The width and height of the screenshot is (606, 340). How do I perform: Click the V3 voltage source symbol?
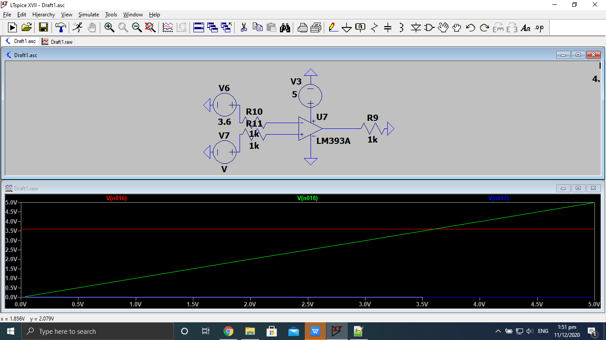pyautogui.click(x=311, y=95)
